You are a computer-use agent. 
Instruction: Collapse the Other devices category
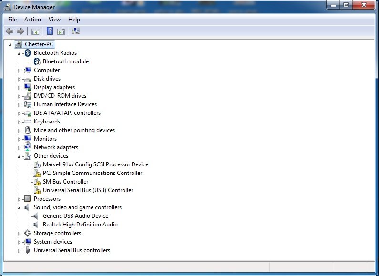pyautogui.click(x=20, y=156)
